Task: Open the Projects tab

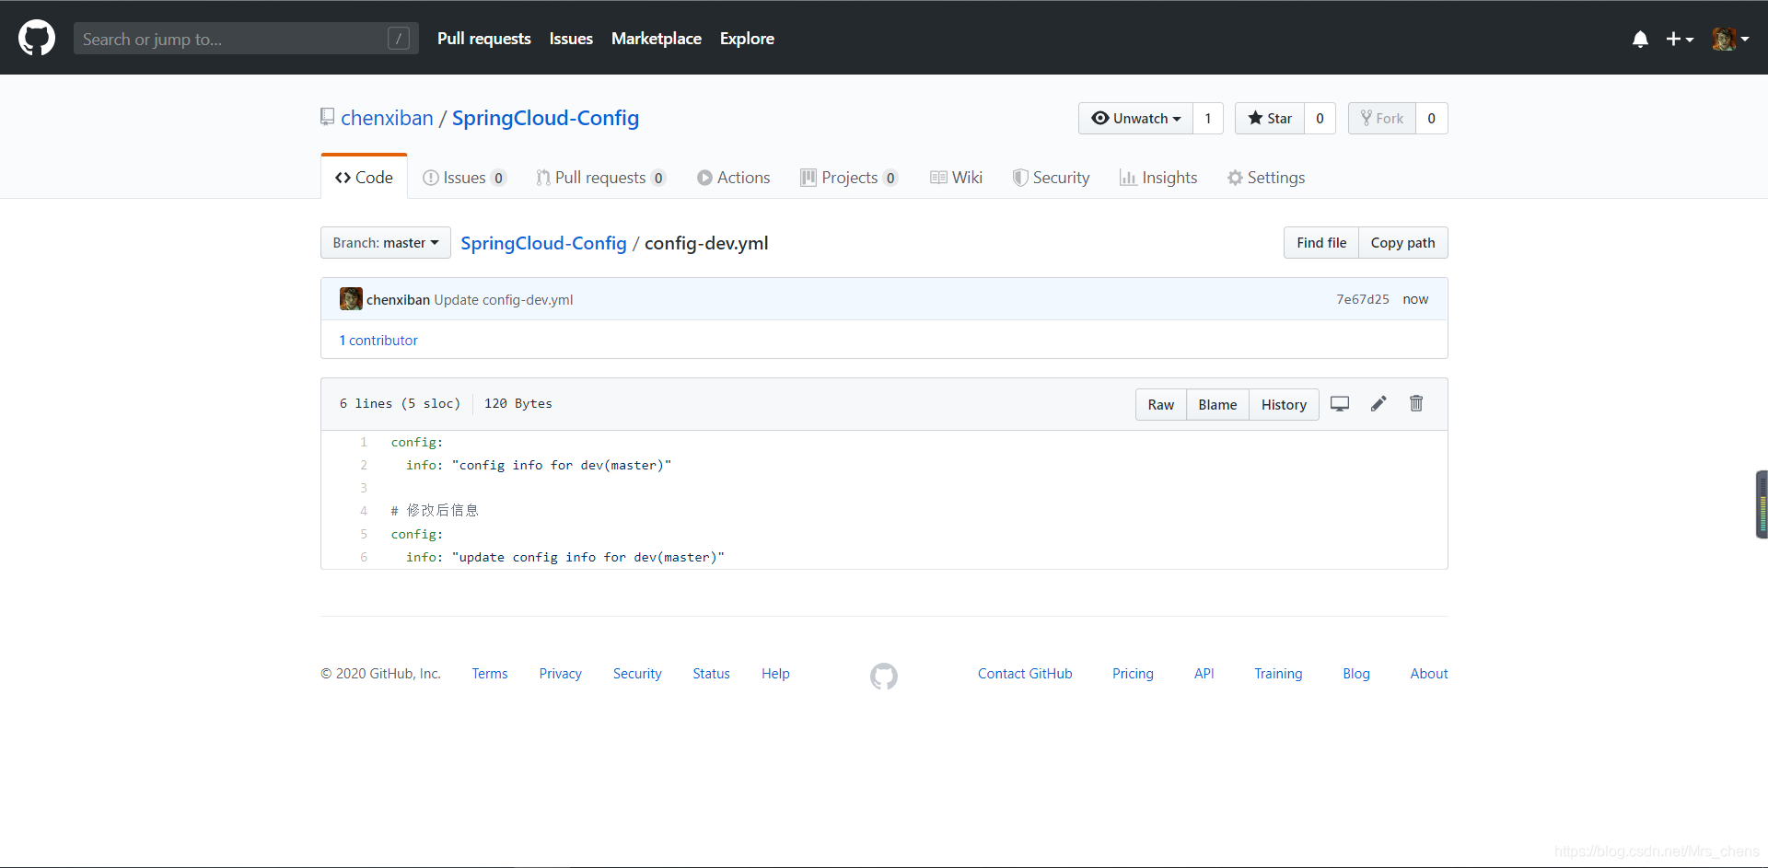Action: point(849,178)
